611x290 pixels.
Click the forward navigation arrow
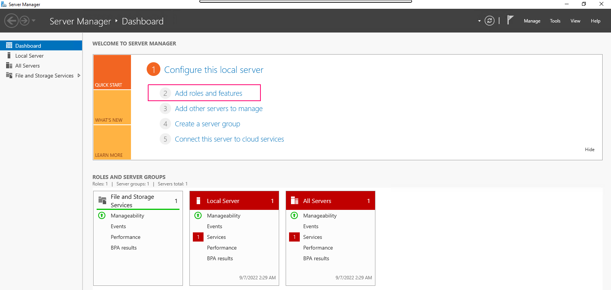click(24, 21)
